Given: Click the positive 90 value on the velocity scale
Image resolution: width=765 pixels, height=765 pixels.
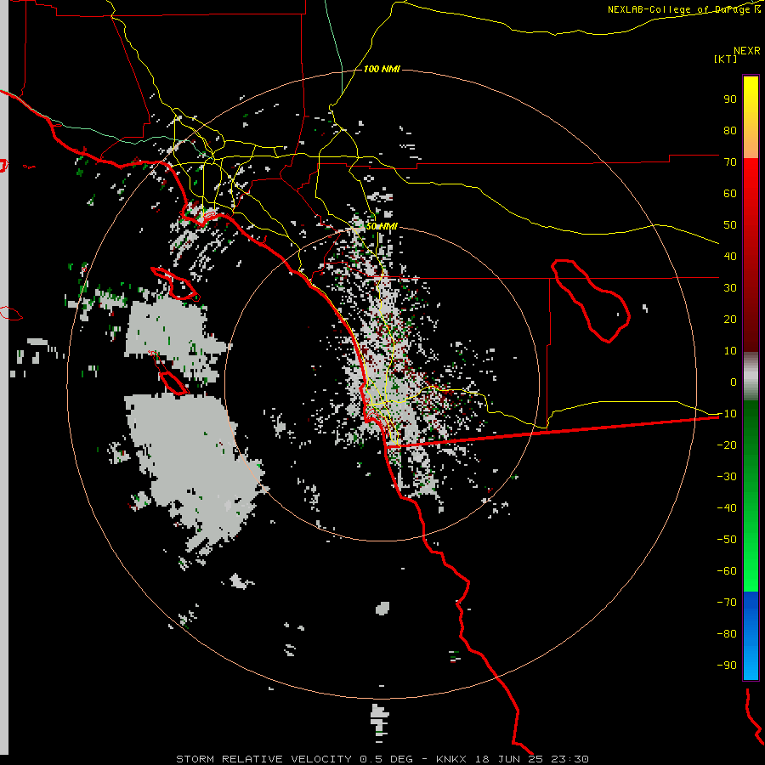Looking at the screenshot, I should click(730, 99).
